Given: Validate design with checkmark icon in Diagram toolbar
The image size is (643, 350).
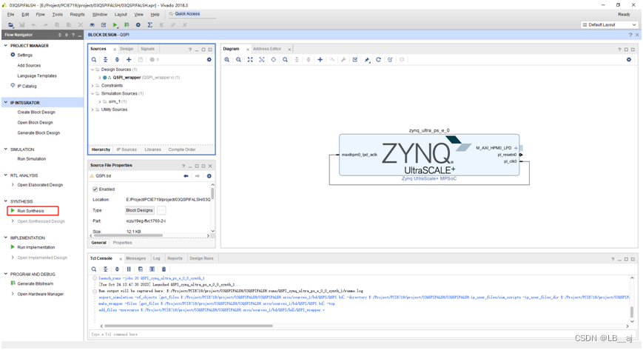Looking at the screenshot, I should [x=355, y=59].
